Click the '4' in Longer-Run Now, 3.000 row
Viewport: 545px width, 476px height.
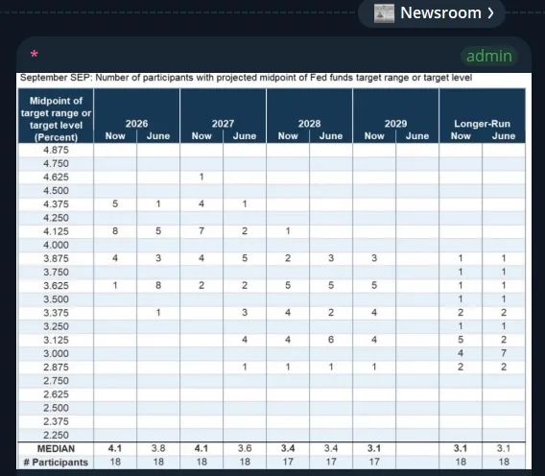pyautogui.click(x=461, y=353)
